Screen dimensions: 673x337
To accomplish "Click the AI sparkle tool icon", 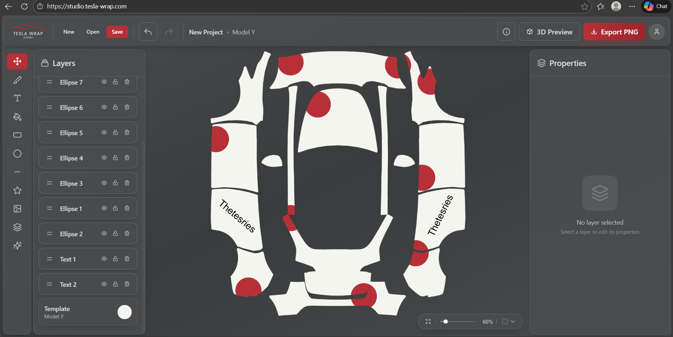I will click(17, 245).
